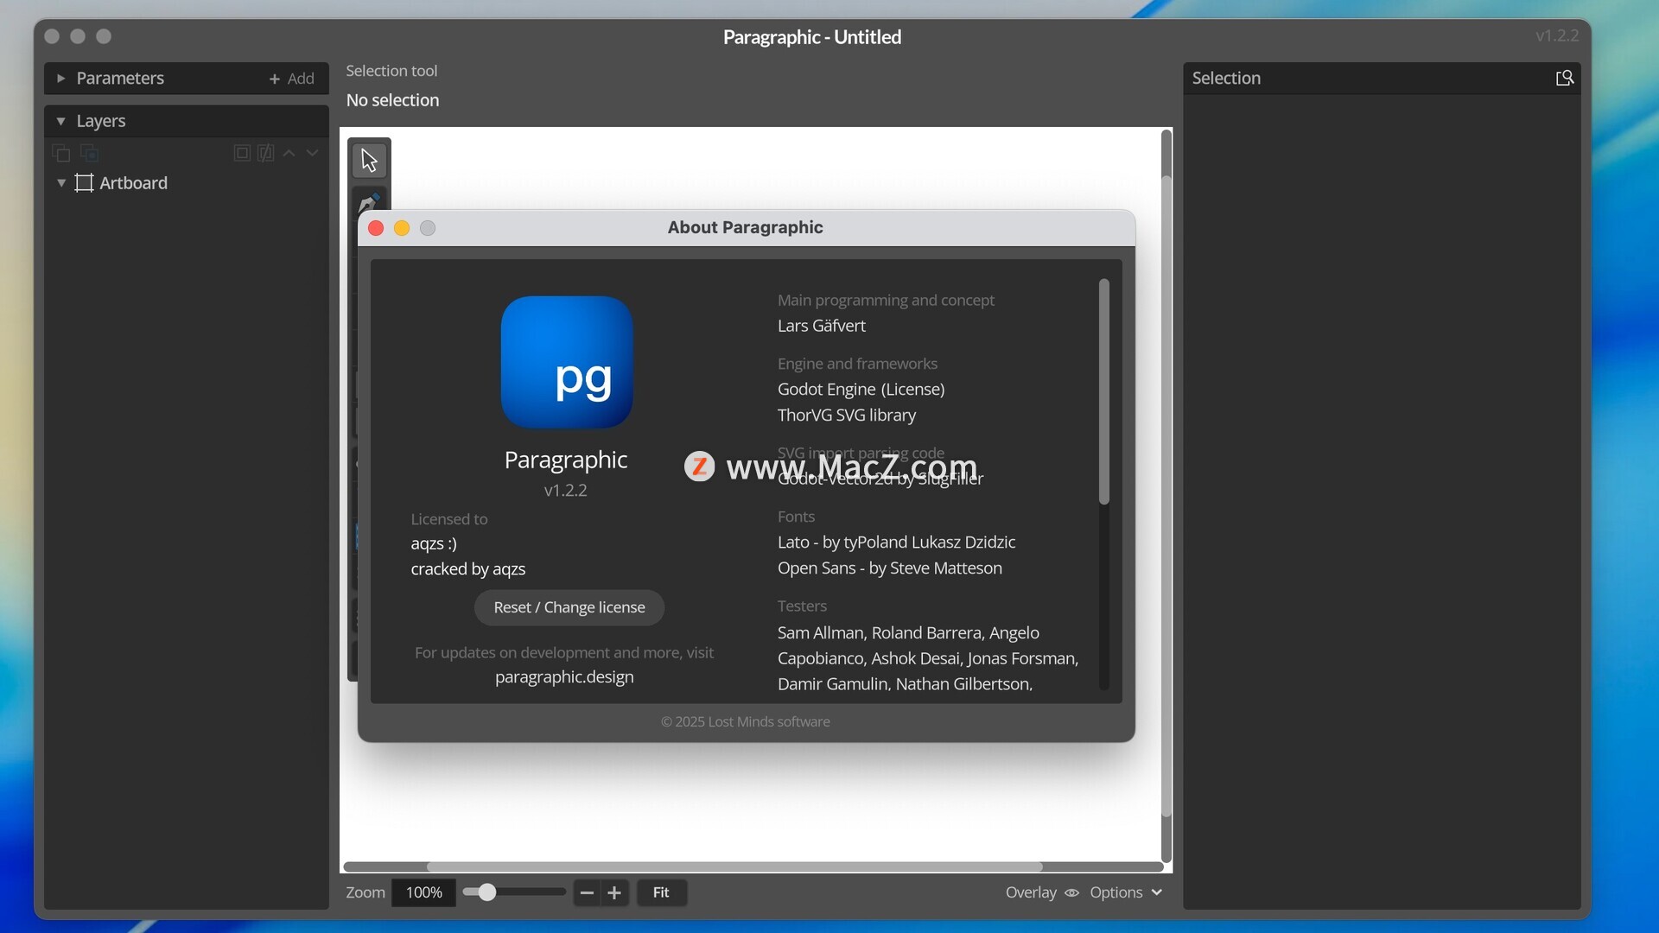The image size is (1659, 933).
Task: Click the ThorVG SVG library link
Action: point(847,415)
